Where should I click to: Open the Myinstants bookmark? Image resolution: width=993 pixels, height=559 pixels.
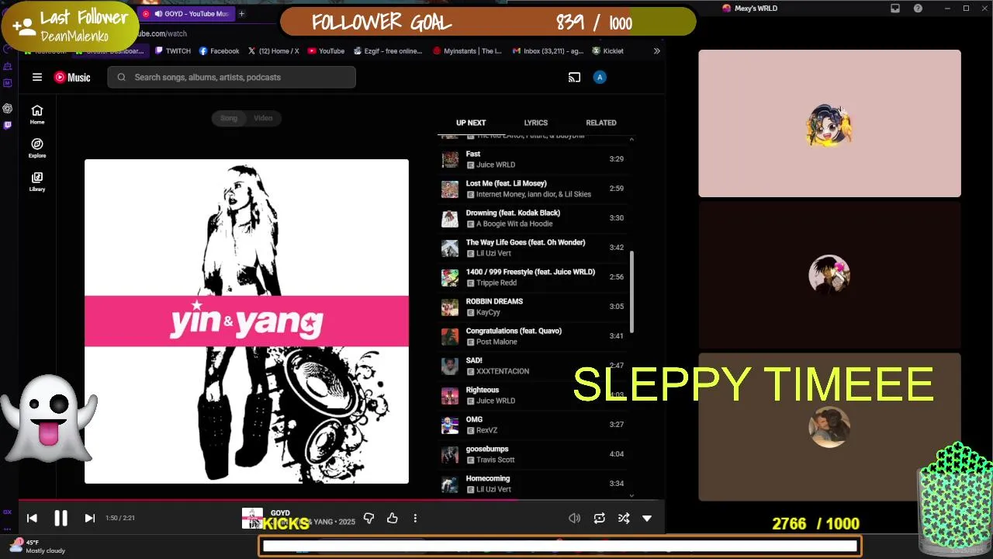coord(468,51)
